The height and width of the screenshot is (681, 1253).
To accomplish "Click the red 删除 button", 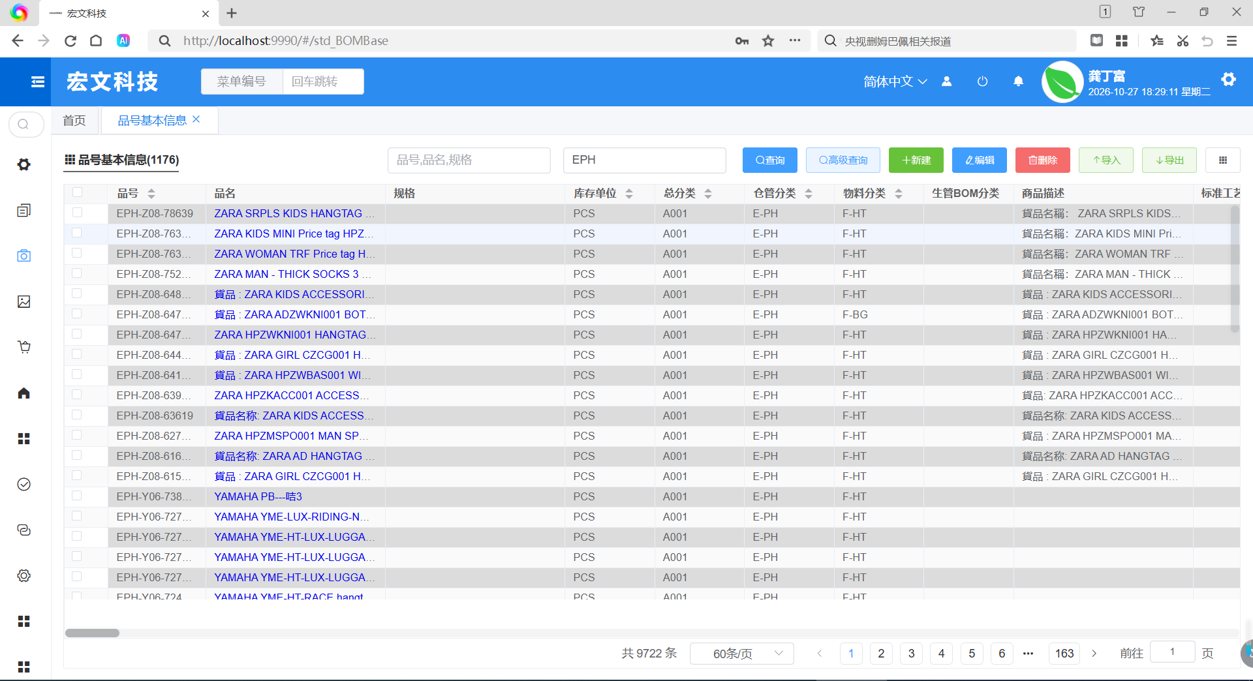I will click(1043, 160).
